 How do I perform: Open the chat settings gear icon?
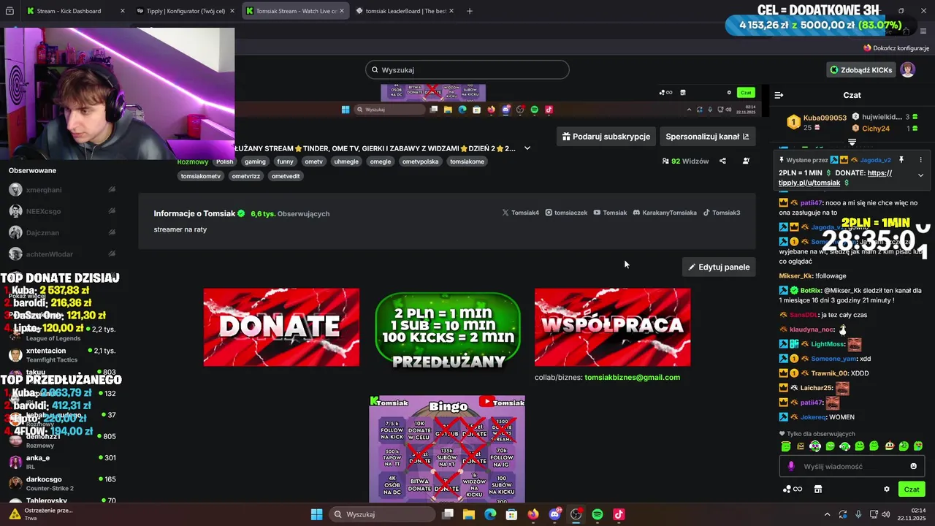(x=887, y=489)
